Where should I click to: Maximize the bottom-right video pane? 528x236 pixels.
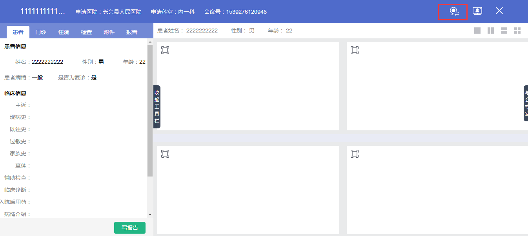(x=355, y=154)
